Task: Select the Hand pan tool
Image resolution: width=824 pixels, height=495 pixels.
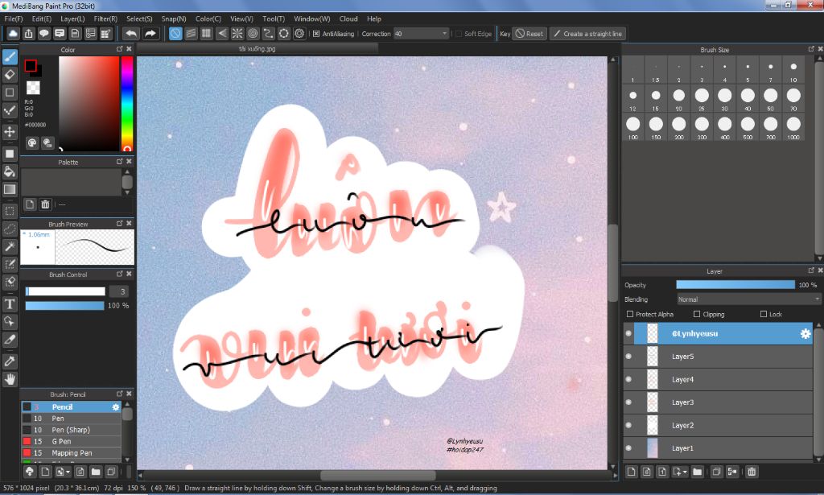Action: [10, 379]
